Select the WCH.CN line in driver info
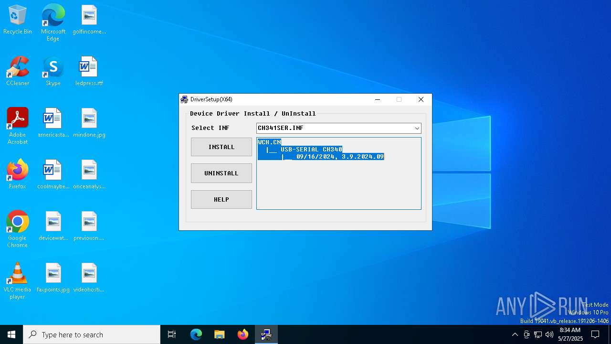Screen dimensions: 611x344 click(269, 142)
